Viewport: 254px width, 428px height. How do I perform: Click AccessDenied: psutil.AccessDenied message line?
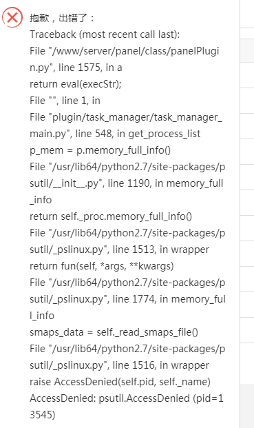[127, 398]
